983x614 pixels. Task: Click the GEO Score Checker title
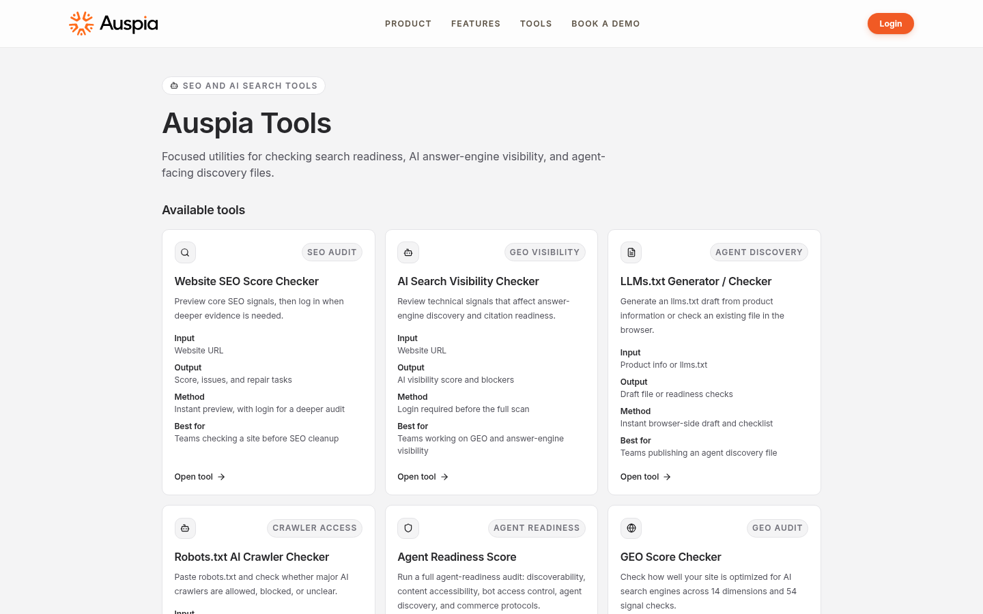click(670, 557)
